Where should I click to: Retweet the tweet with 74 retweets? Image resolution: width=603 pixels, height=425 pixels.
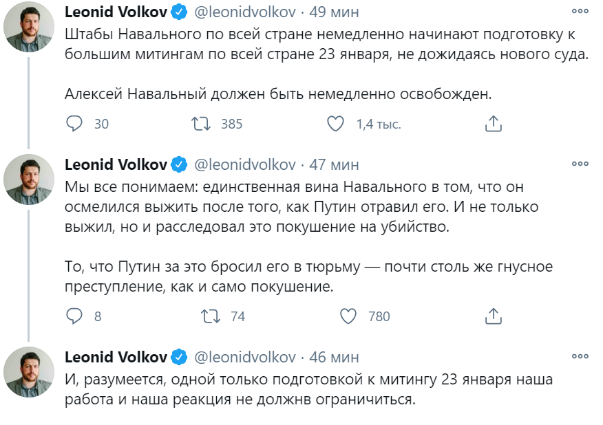[x=210, y=316]
